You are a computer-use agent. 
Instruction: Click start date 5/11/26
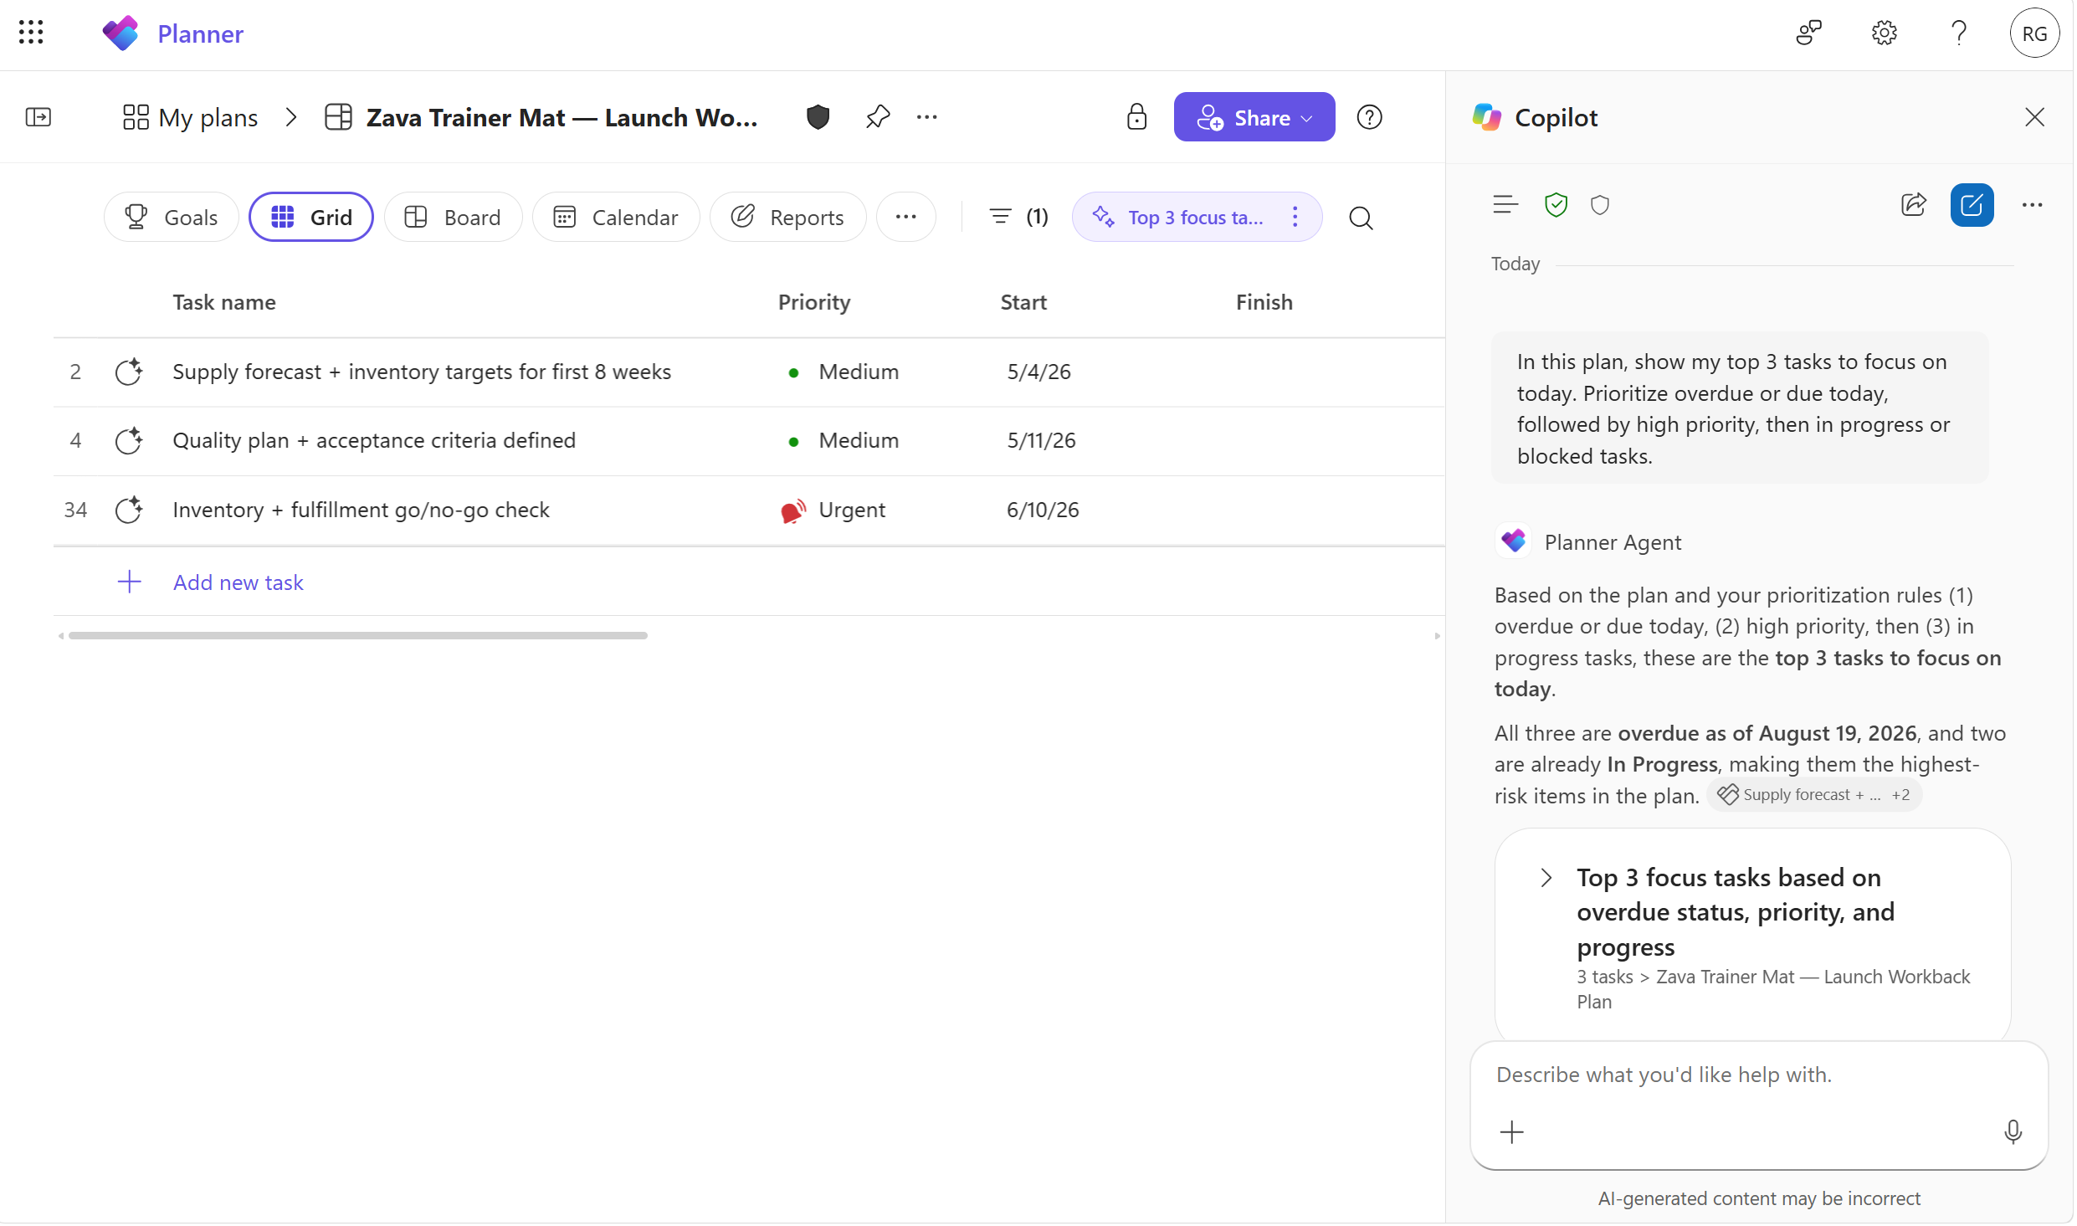tap(1041, 441)
